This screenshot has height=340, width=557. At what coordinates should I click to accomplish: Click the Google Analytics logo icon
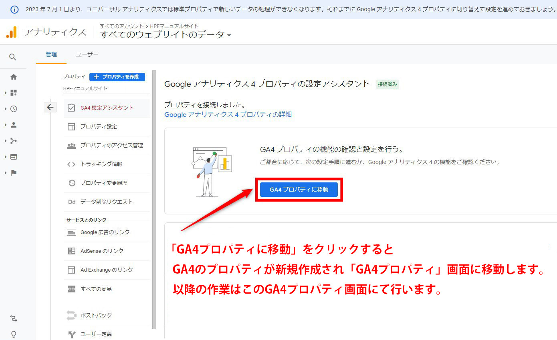coord(12,32)
